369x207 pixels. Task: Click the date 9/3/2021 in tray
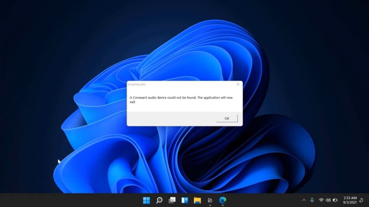pyautogui.click(x=350, y=202)
